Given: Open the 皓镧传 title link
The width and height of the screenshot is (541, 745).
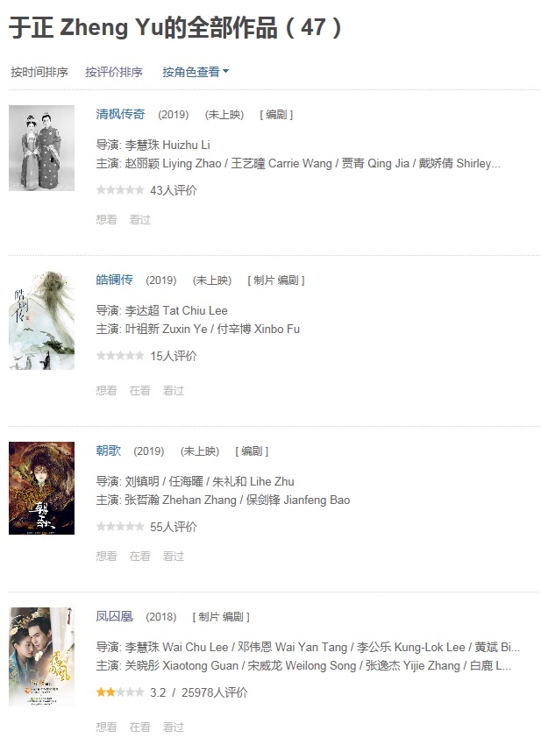Looking at the screenshot, I should click(114, 280).
